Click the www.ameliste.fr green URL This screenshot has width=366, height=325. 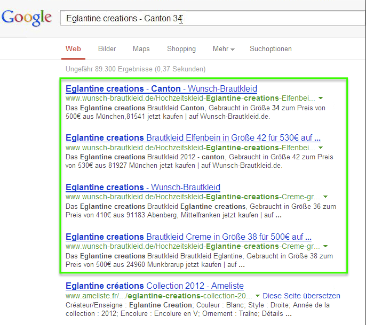(159, 296)
